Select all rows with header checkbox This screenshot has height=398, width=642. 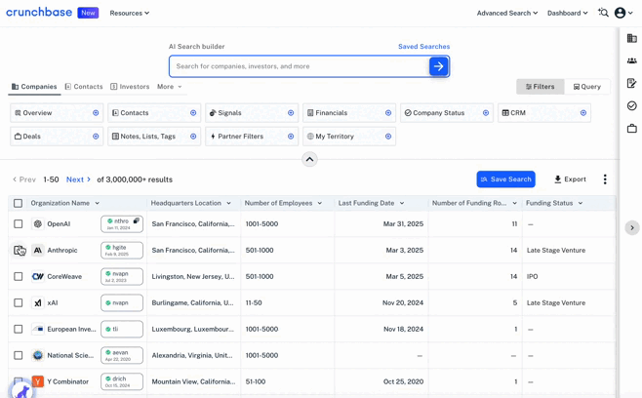pos(18,203)
